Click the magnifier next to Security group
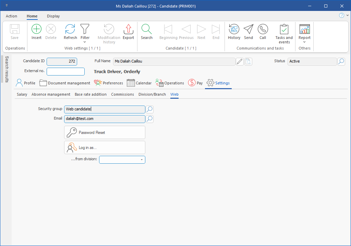Viewport: 351px width, 246px height. point(150,109)
